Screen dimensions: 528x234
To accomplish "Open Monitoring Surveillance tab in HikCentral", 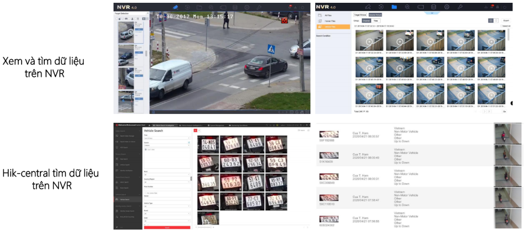I will [238, 125].
